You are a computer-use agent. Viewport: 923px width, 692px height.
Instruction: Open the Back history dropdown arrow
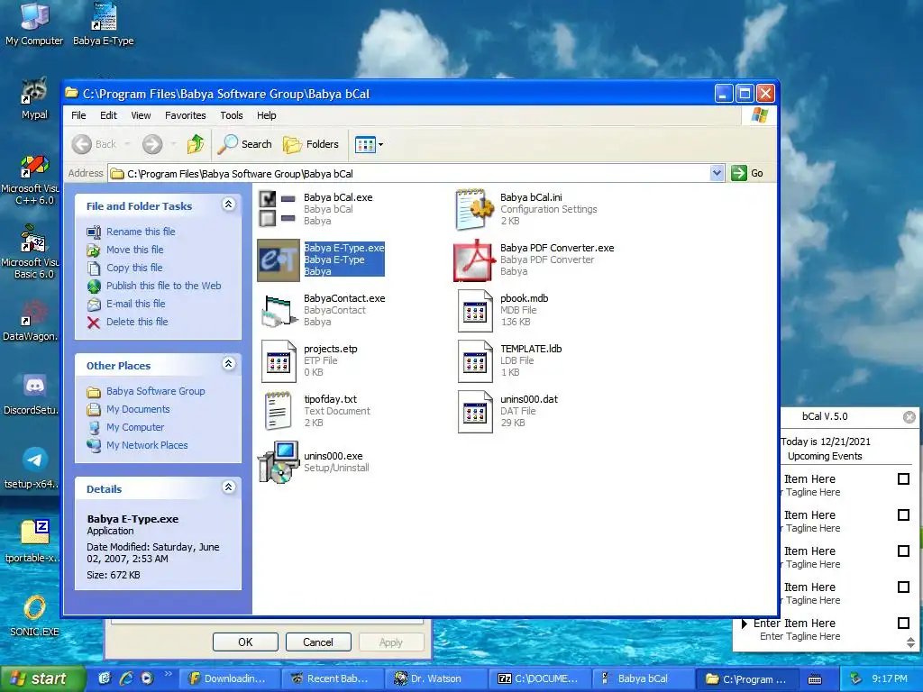pyautogui.click(x=128, y=144)
